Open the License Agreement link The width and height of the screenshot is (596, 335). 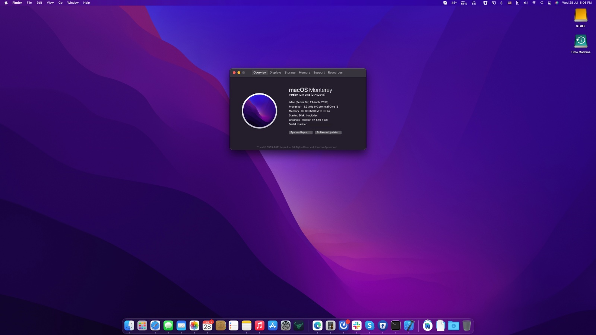click(x=326, y=147)
